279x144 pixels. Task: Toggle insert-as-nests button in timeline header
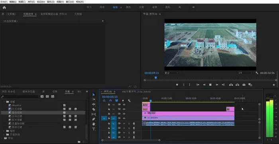coord(104,101)
